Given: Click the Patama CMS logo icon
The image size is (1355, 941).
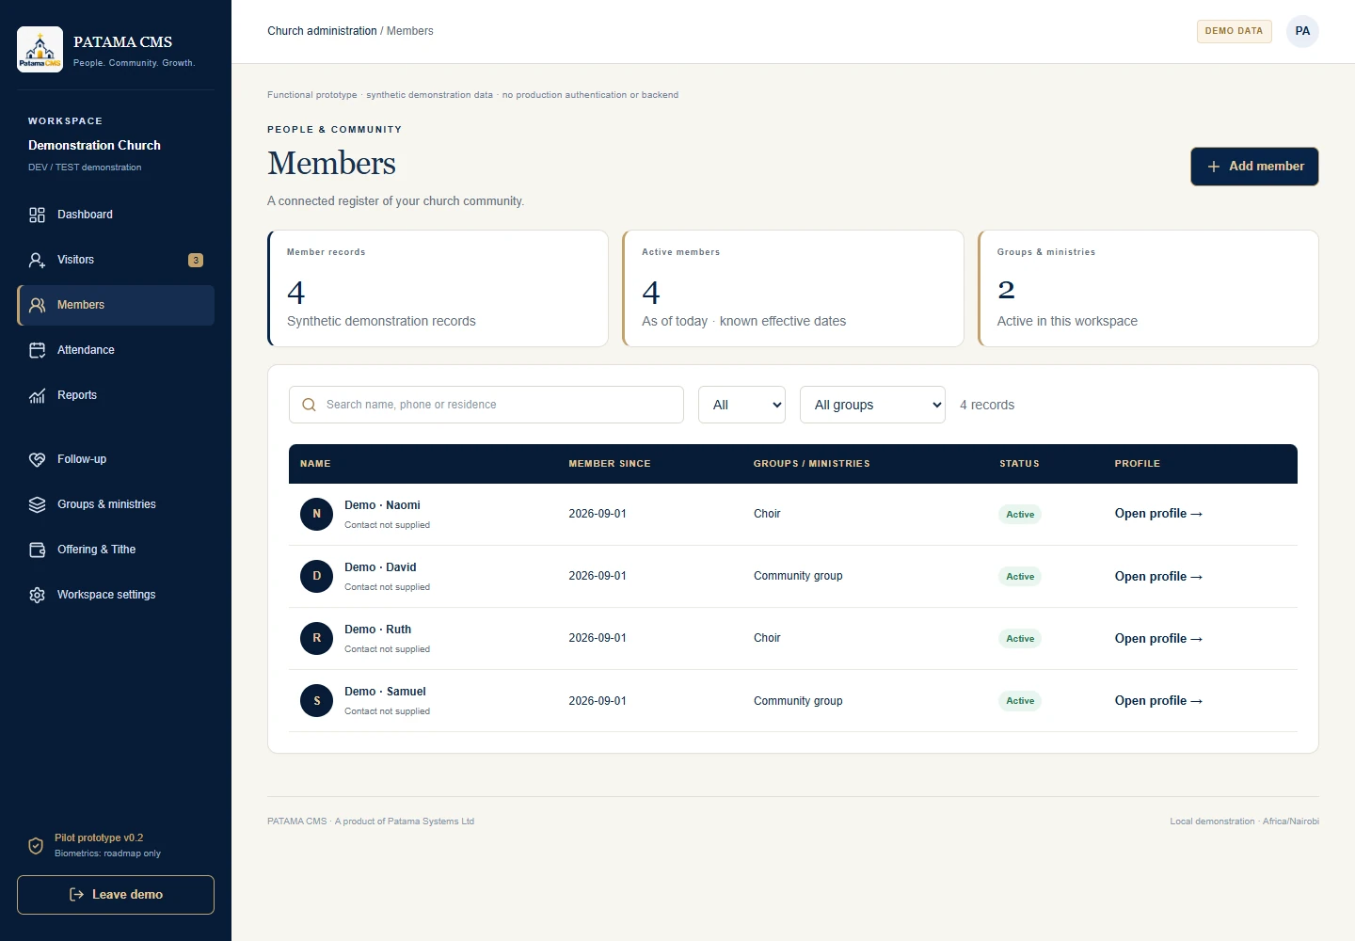Looking at the screenshot, I should (40, 49).
